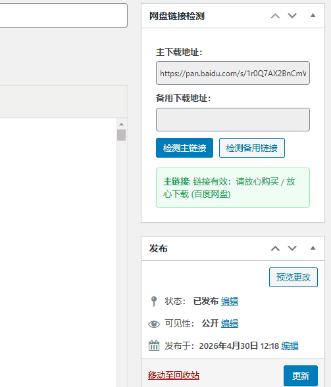Click the status pin icon beside 状态
Image resolution: width=331 pixels, height=387 pixels.
154,301
